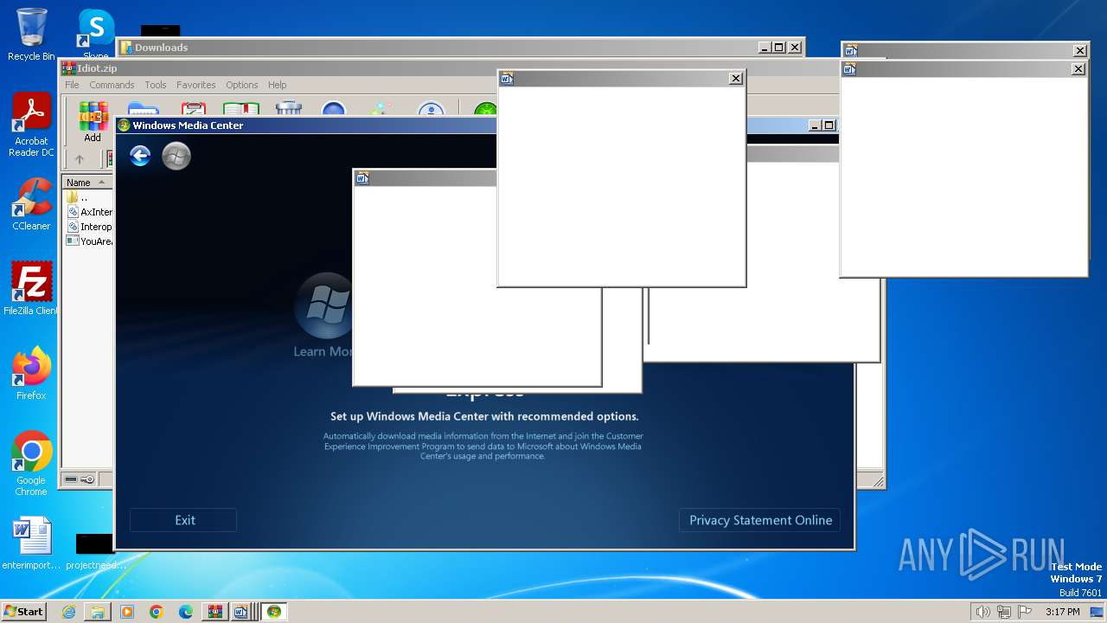Open Acrobat Reader DC desktop icon
1107x623 pixels.
pyautogui.click(x=31, y=125)
